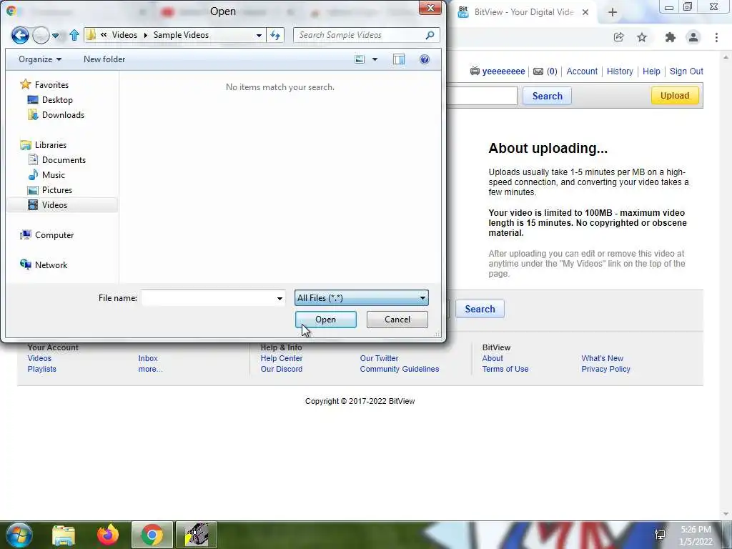The width and height of the screenshot is (732, 549).
Task: Click Chrome share page icon
Action: [618, 37]
